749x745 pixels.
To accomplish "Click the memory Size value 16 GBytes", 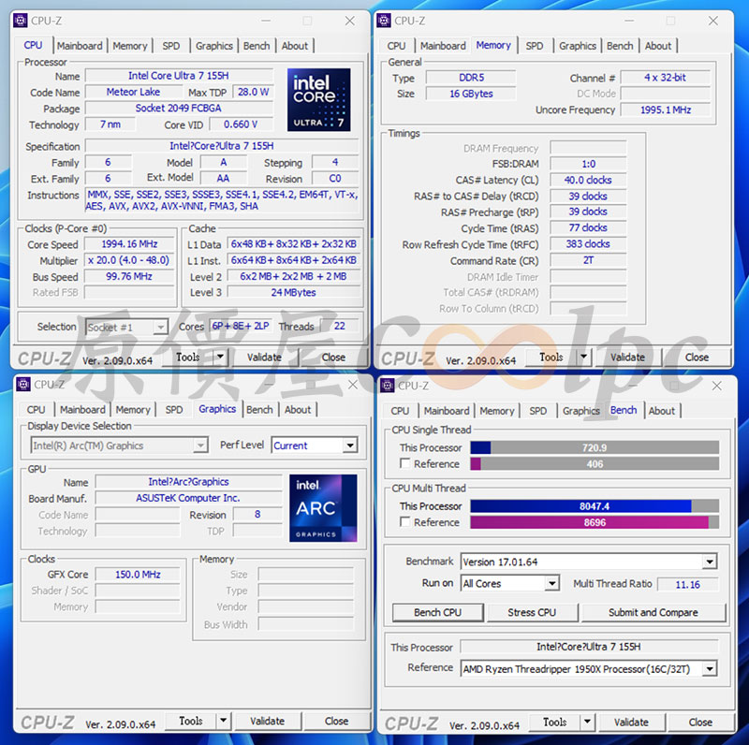I will (x=472, y=94).
